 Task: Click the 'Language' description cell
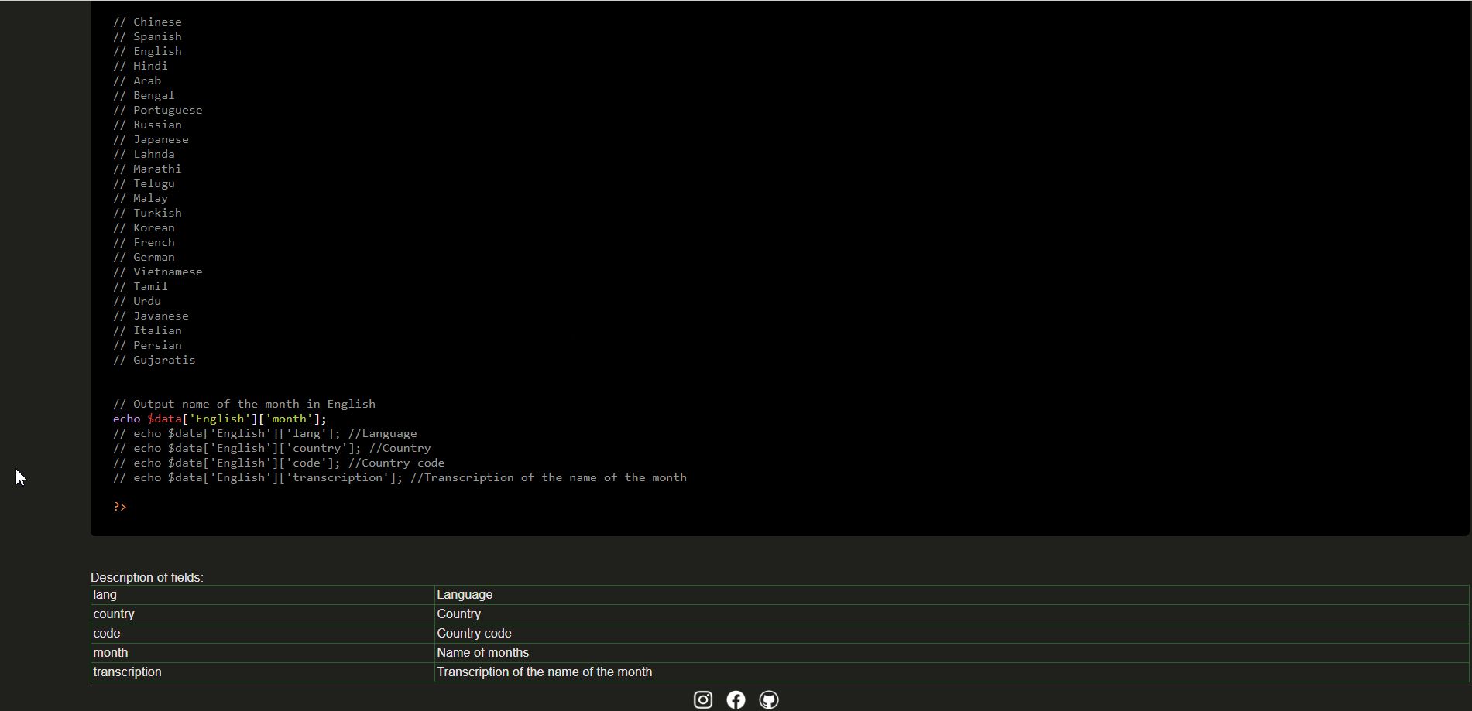click(x=952, y=595)
